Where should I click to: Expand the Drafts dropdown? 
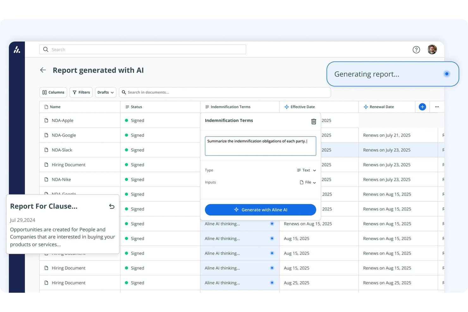(x=106, y=92)
